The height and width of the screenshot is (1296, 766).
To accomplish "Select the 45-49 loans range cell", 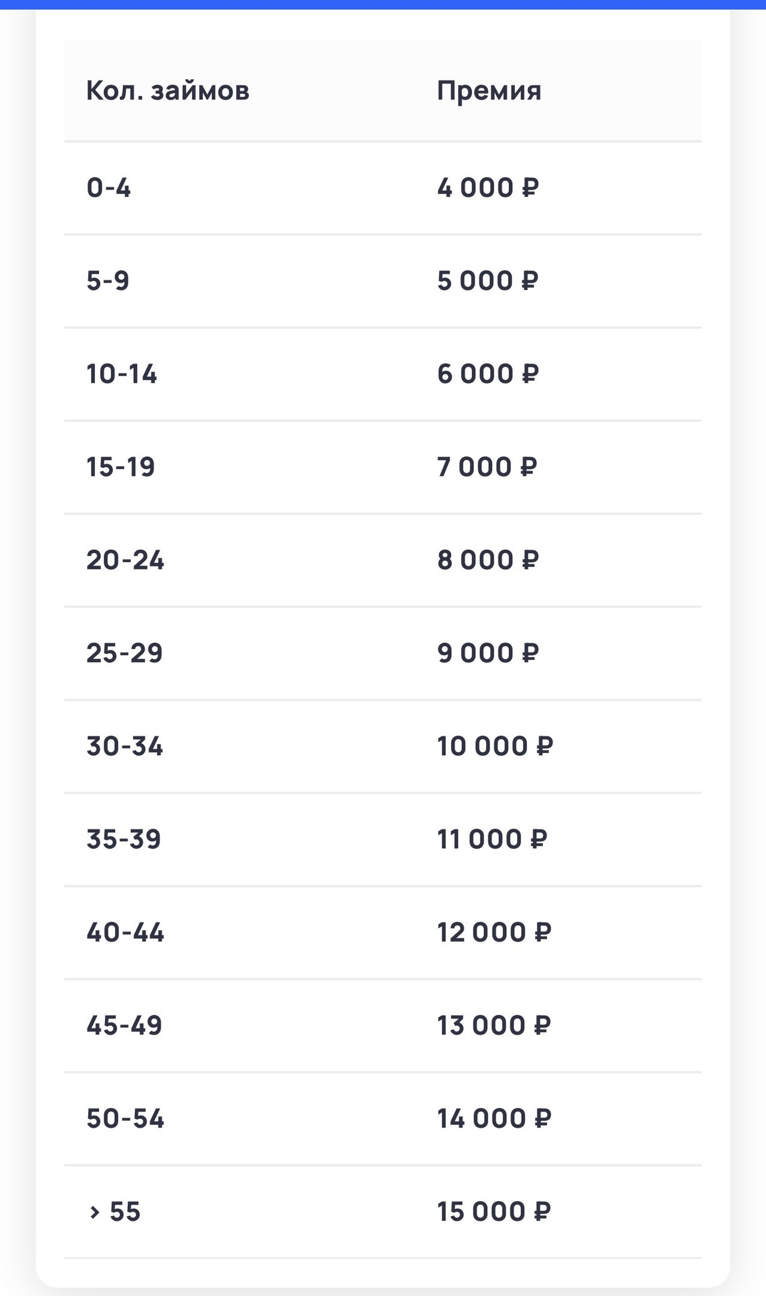I will [x=124, y=1025].
